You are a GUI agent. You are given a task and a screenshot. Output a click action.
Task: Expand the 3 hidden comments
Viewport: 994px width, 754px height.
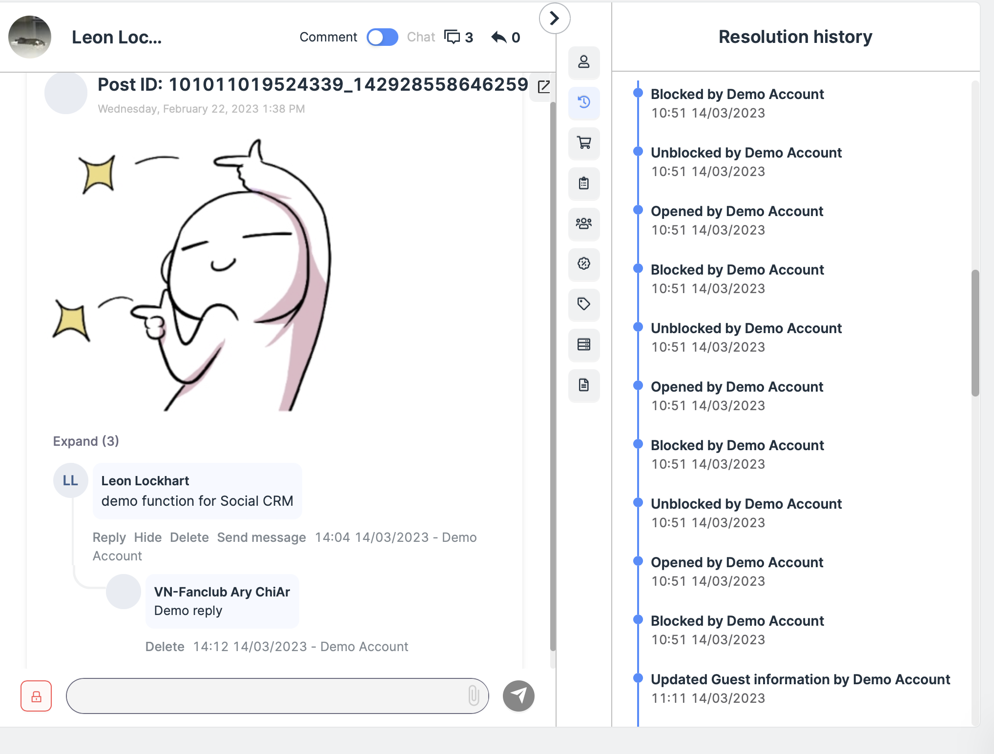[86, 441]
